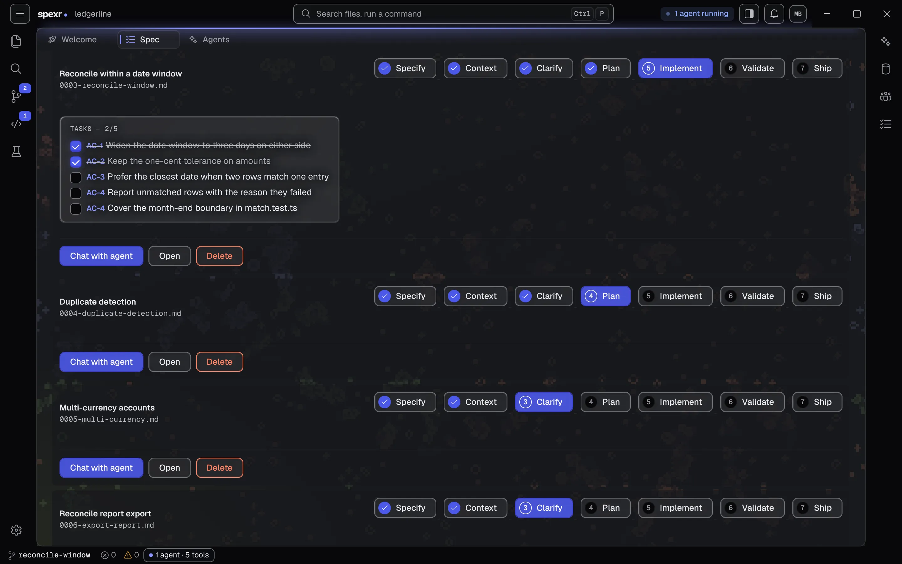Click the ledgerline project name
Viewport: 902px width, 564px height.
(x=93, y=14)
